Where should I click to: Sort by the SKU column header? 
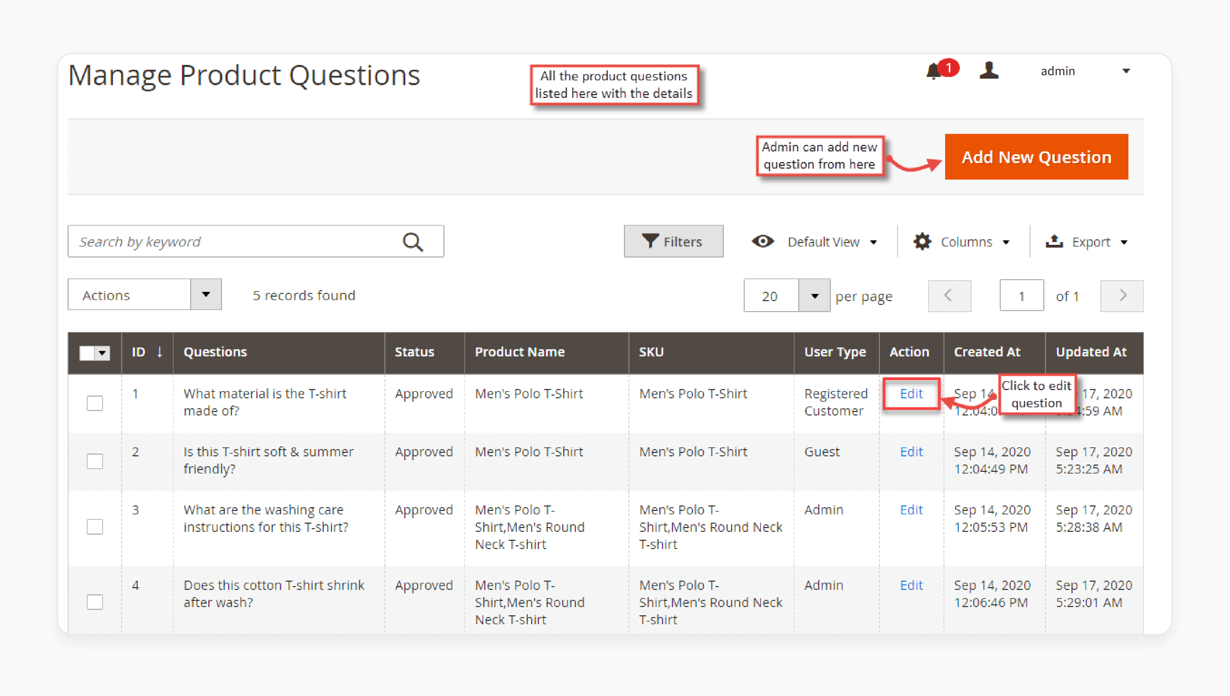(711, 352)
